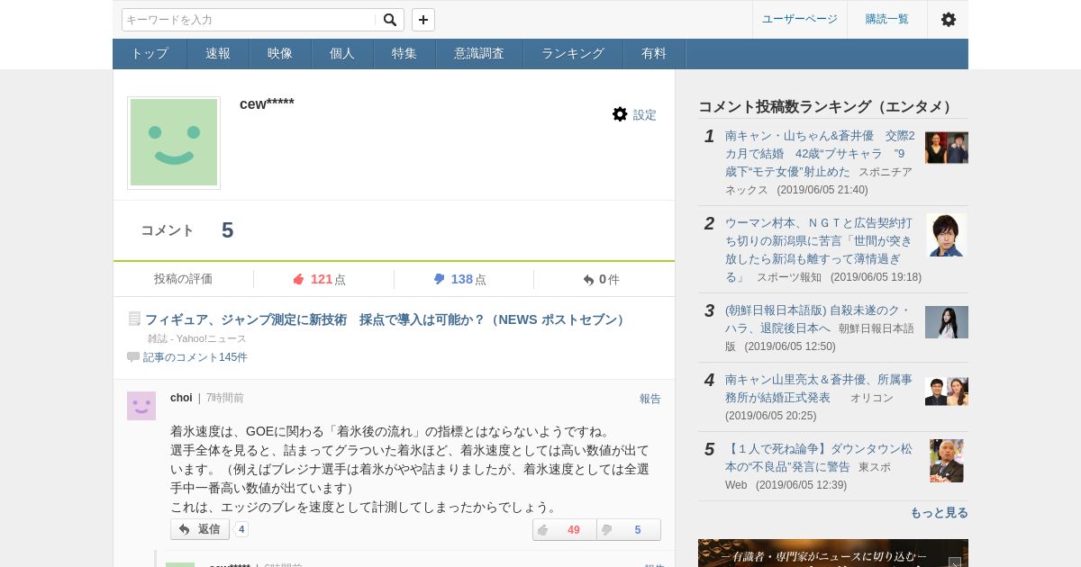The height and width of the screenshot is (567, 1081).
Task: Open the 有料 tab
Action: tap(654, 53)
